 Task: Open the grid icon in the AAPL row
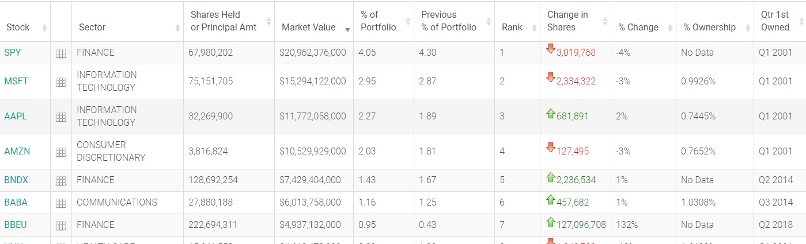coord(61,117)
